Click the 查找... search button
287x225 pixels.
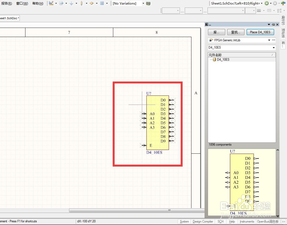236,32
